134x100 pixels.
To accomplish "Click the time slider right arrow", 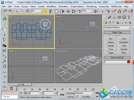I will click(x=33, y=84).
